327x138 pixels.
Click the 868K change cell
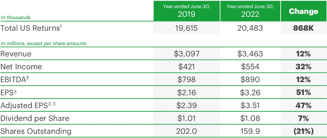click(x=303, y=28)
